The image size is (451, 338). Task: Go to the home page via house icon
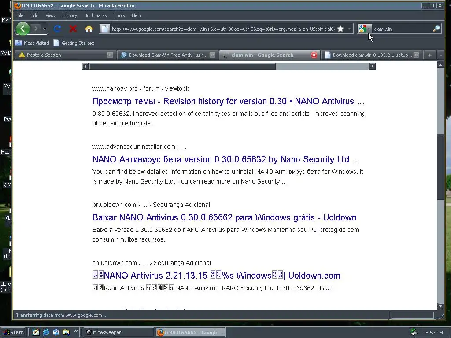[89, 29]
